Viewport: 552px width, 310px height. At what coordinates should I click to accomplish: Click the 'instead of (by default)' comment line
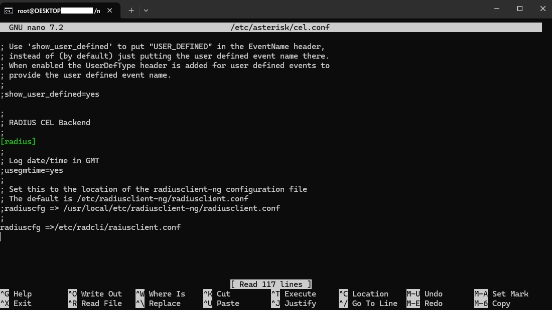pyautogui.click(x=165, y=56)
